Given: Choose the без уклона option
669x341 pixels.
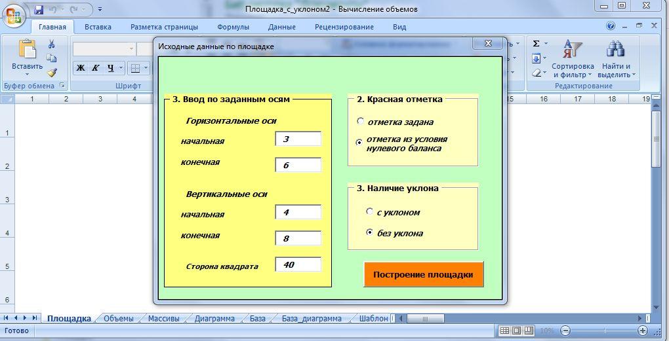Looking at the screenshot, I should click(369, 232).
